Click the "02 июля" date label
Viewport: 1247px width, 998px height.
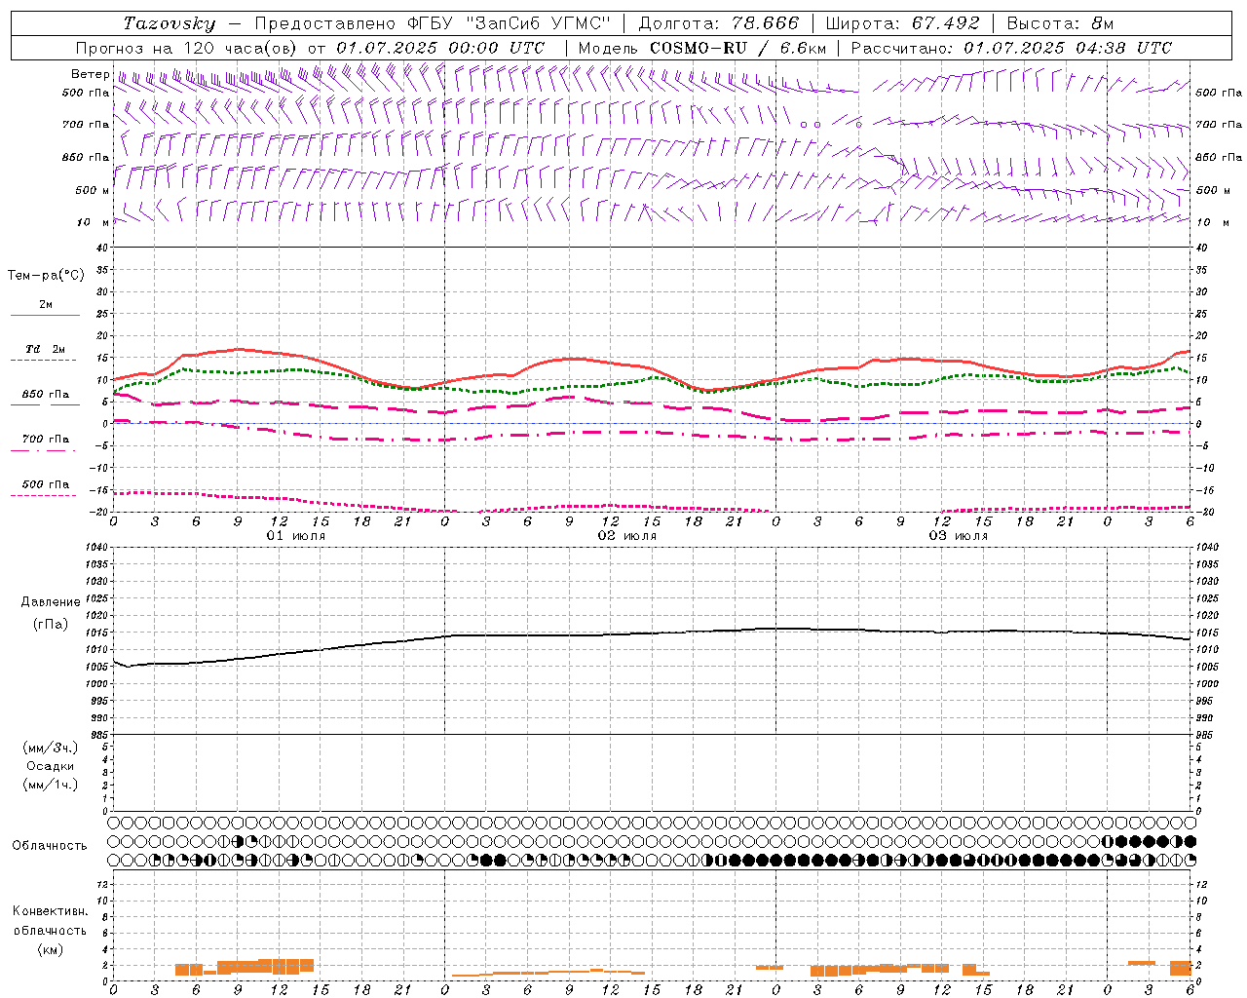pyautogui.click(x=627, y=536)
